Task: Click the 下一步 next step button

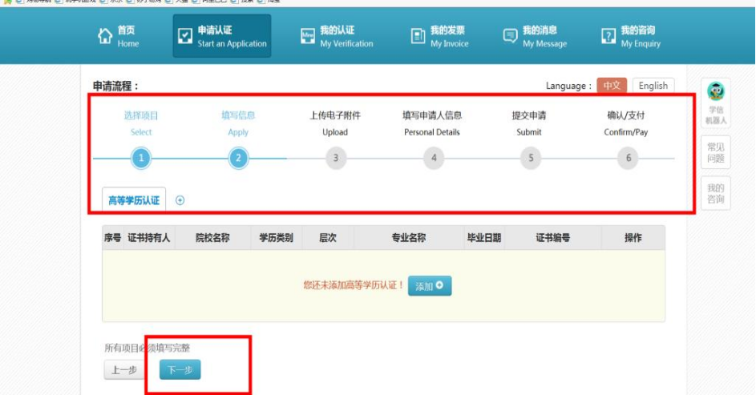Action: [x=180, y=369]
